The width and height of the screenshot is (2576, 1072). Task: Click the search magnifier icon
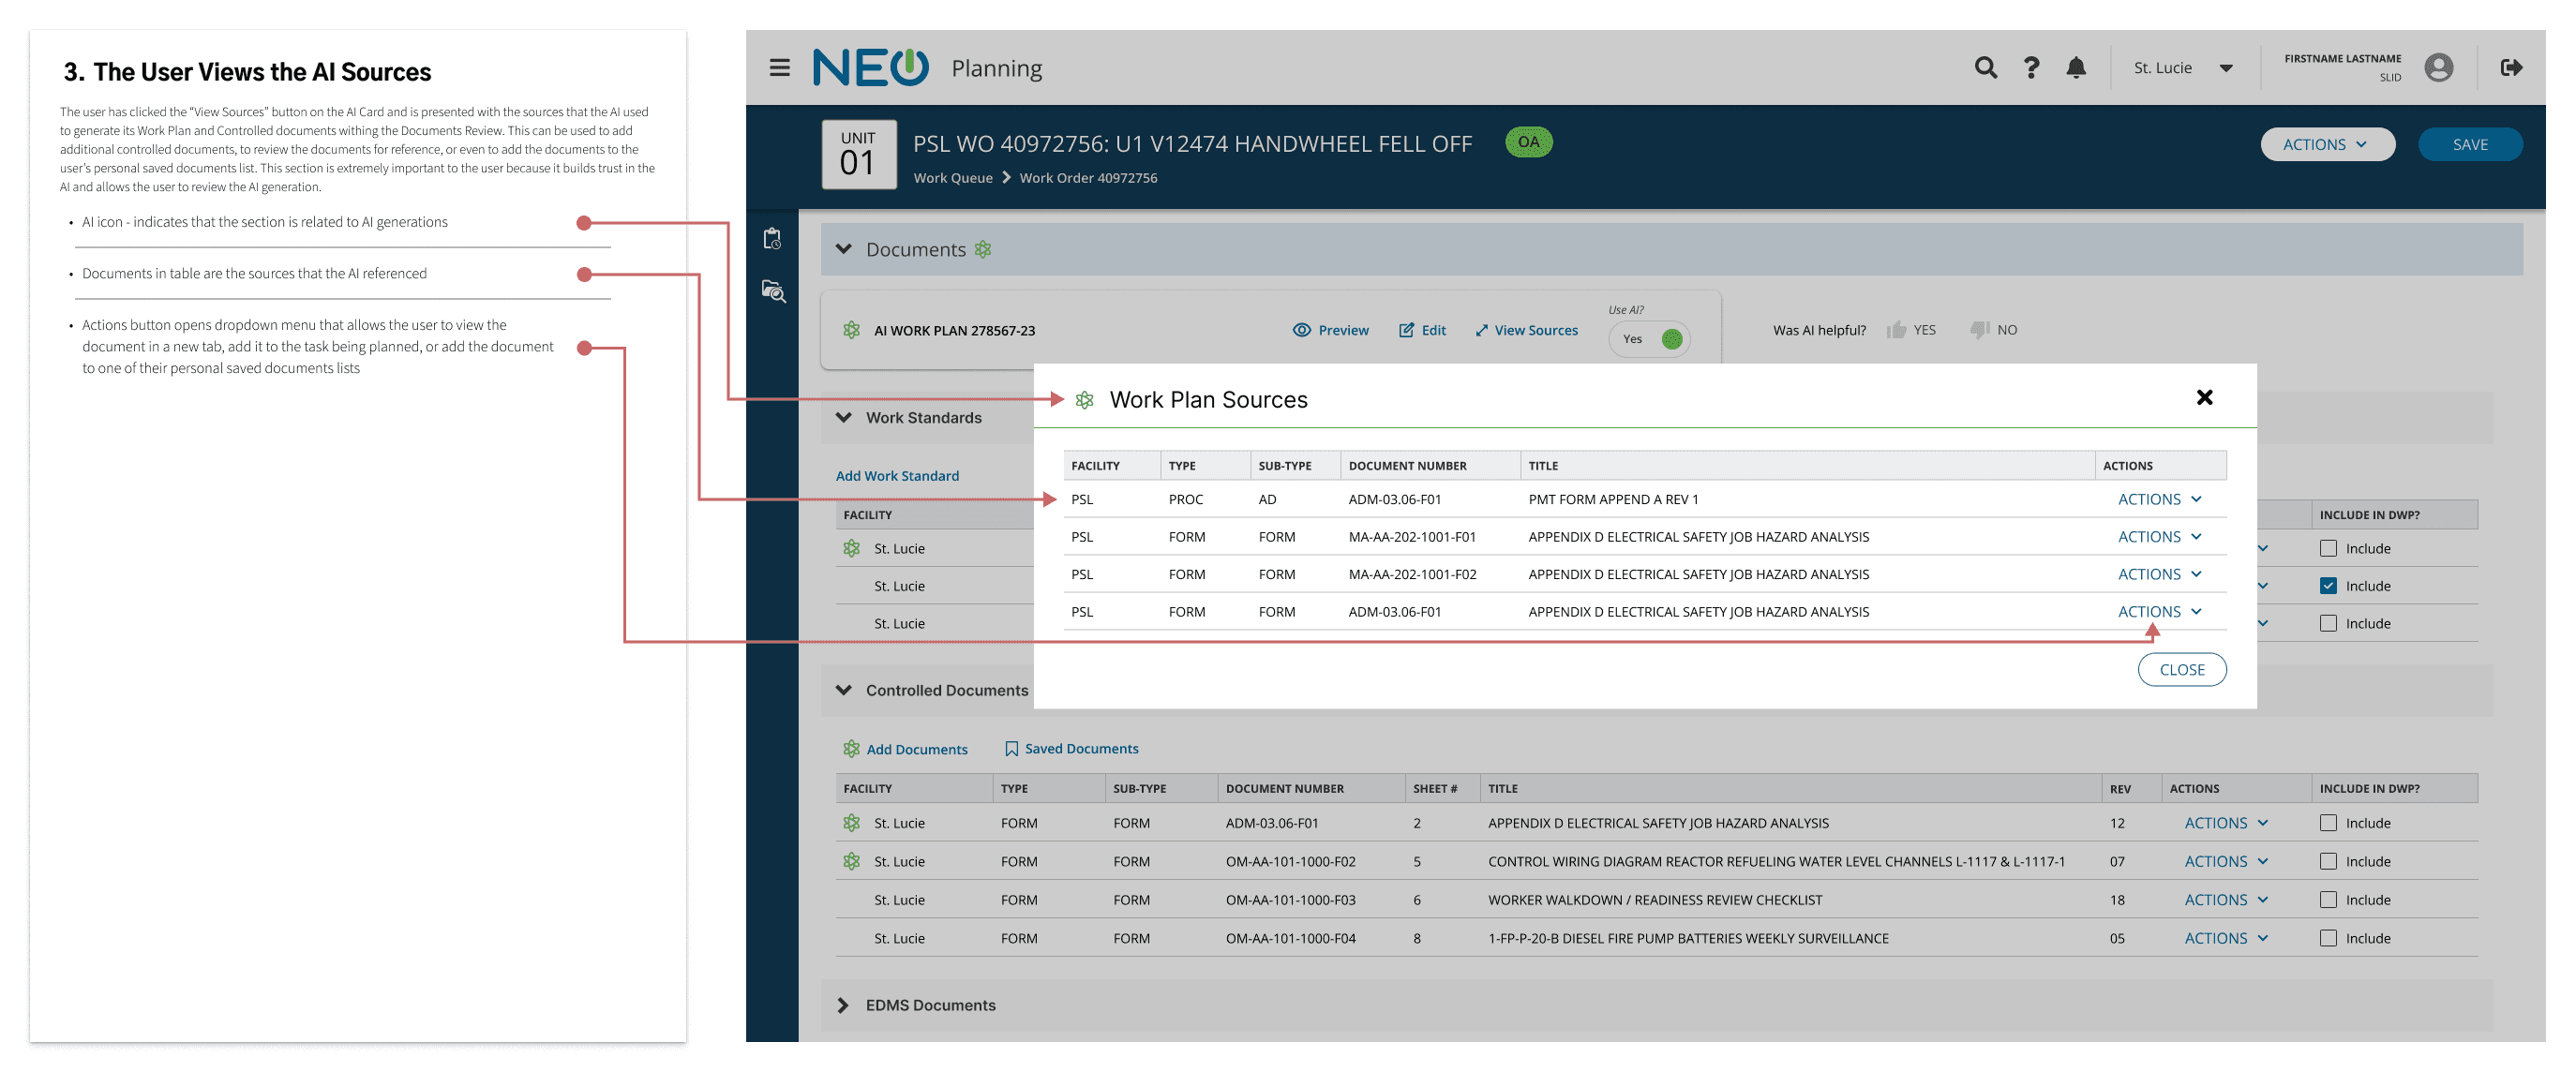(x=1985, y=68)
